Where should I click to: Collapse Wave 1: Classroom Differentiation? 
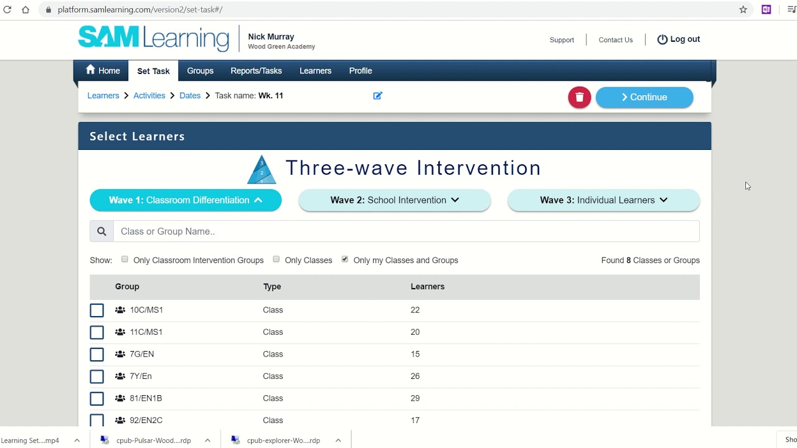coord(186,200)
